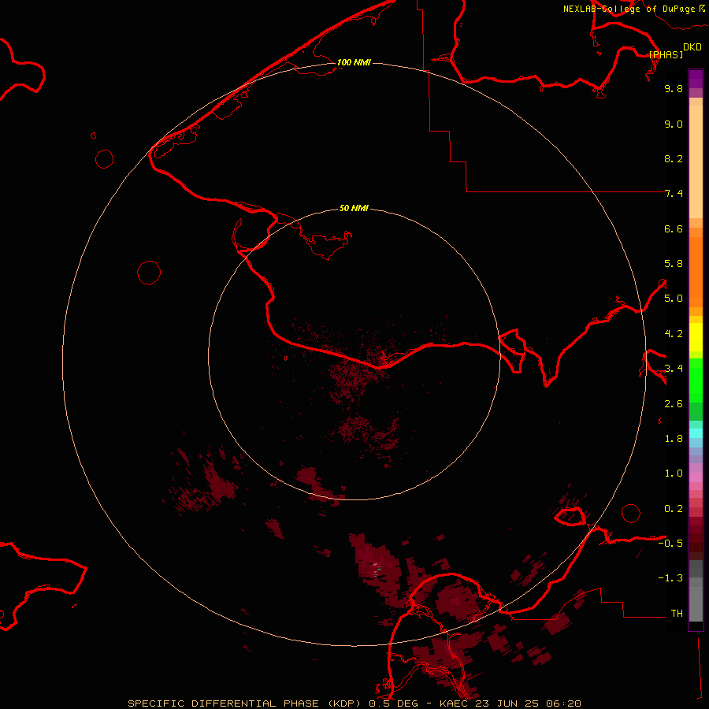Screen dimensions: 709x709
Task: Click the 5.8 scale label
Action: pos(674,264)
